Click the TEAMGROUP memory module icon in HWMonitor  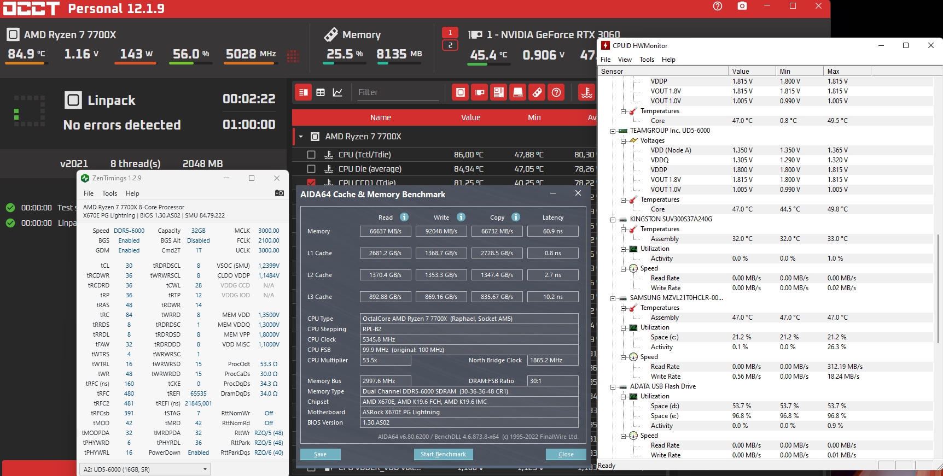click(622, 131)
